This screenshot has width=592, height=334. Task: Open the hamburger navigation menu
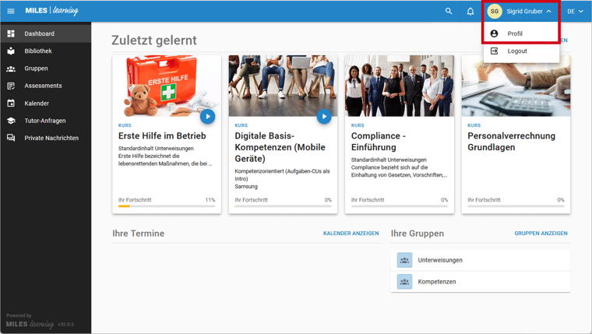tap(11, 11)
